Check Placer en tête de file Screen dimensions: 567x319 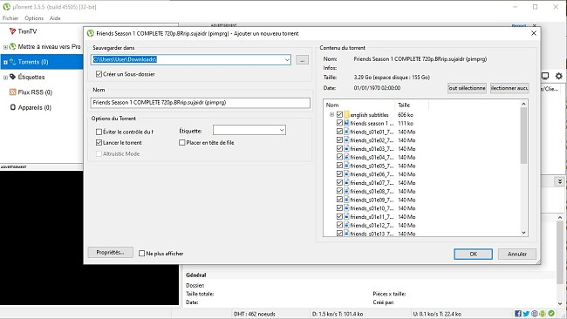182,143
